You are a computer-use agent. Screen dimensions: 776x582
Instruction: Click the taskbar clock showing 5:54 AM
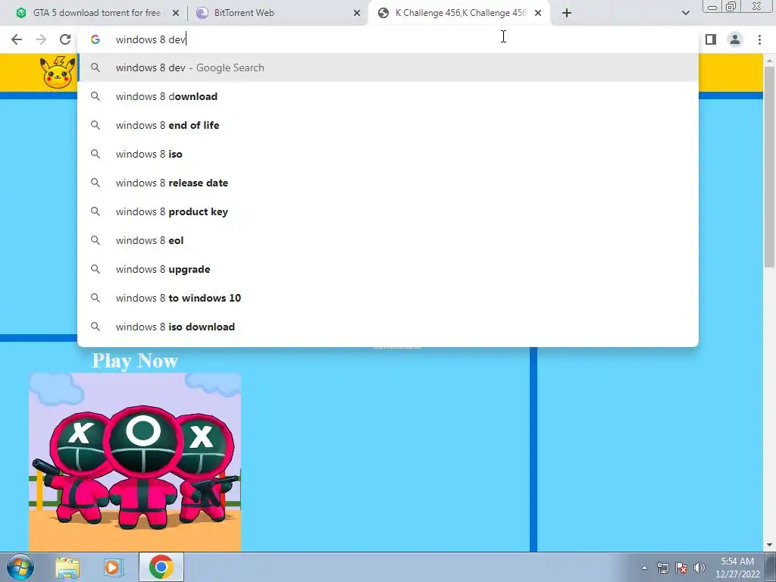(x=737, y=568)
